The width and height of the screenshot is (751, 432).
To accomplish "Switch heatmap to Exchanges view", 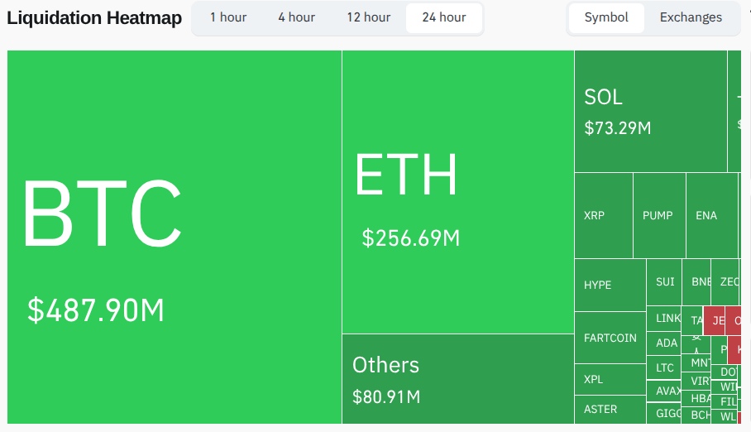I will [691, 17].
